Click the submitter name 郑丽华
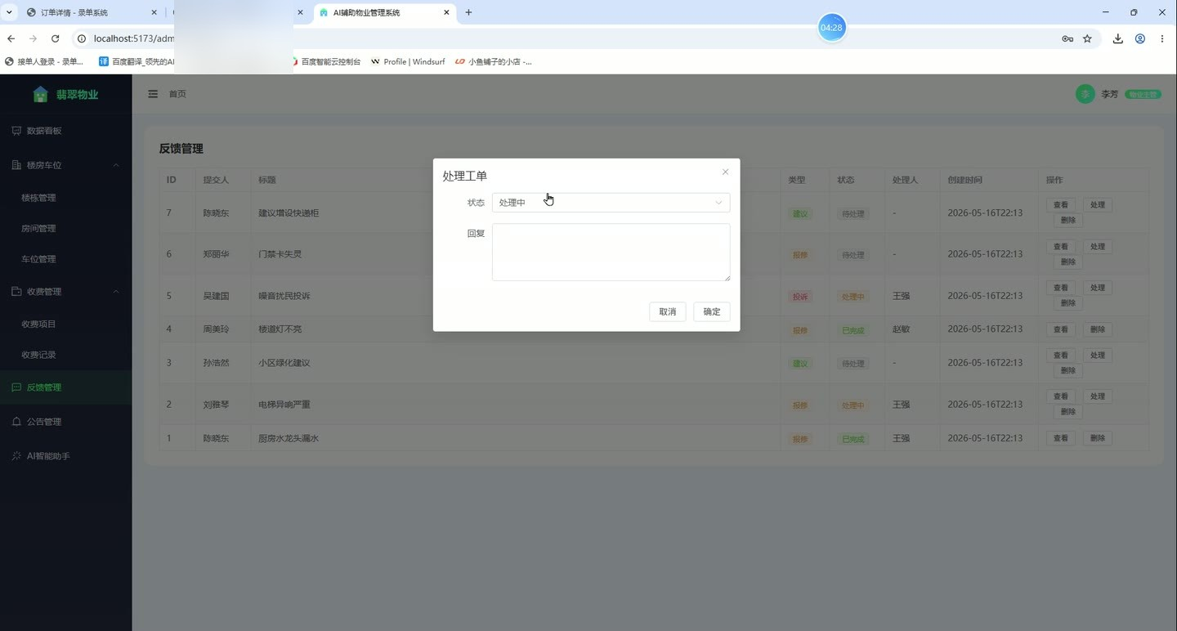The height and width of the screenshot is (631, 1177). (x=217, y=254)
